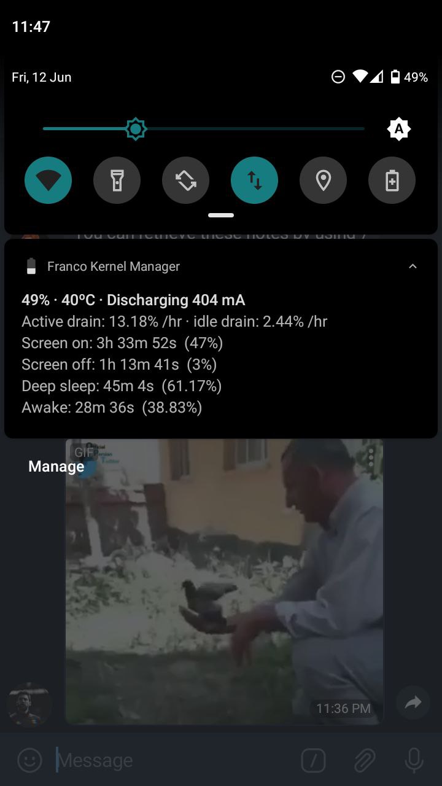Screen dimensions: 442x786
Task: Open the Manage notifications button
Action: [56, 467]
